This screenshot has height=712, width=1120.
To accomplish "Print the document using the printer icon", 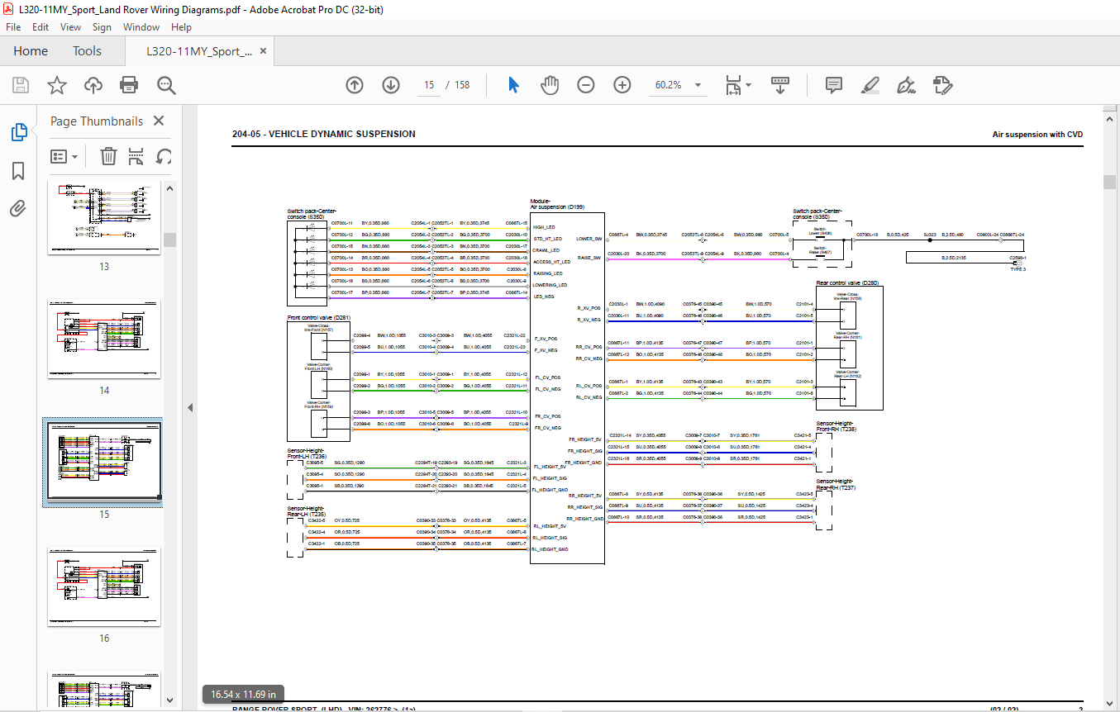I will point(128,85).
